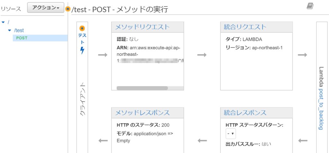Collapse the root / resource tree node
Viewport: 329px width, 153px height.
pos(3,22)
